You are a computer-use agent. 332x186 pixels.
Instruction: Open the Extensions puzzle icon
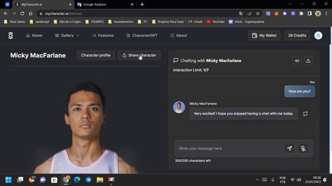(x=301, y=13)
